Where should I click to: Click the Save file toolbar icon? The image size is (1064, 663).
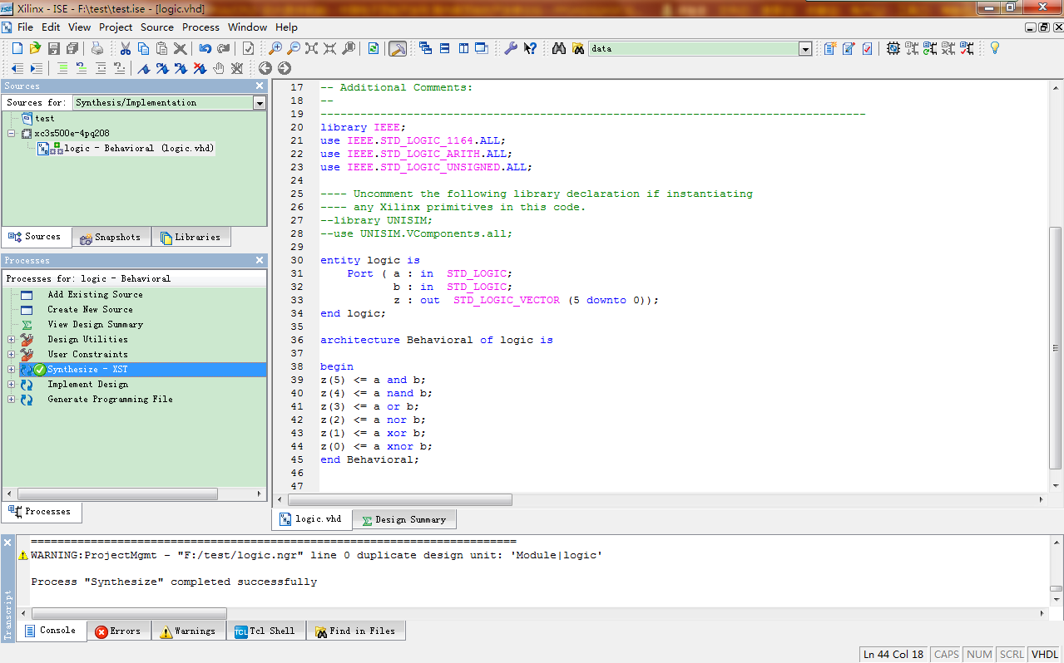53,48
